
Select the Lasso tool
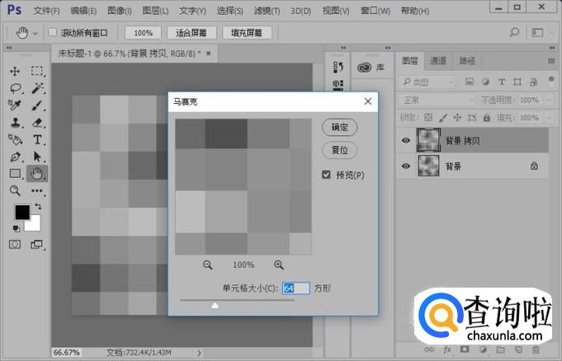pos(16,88)
